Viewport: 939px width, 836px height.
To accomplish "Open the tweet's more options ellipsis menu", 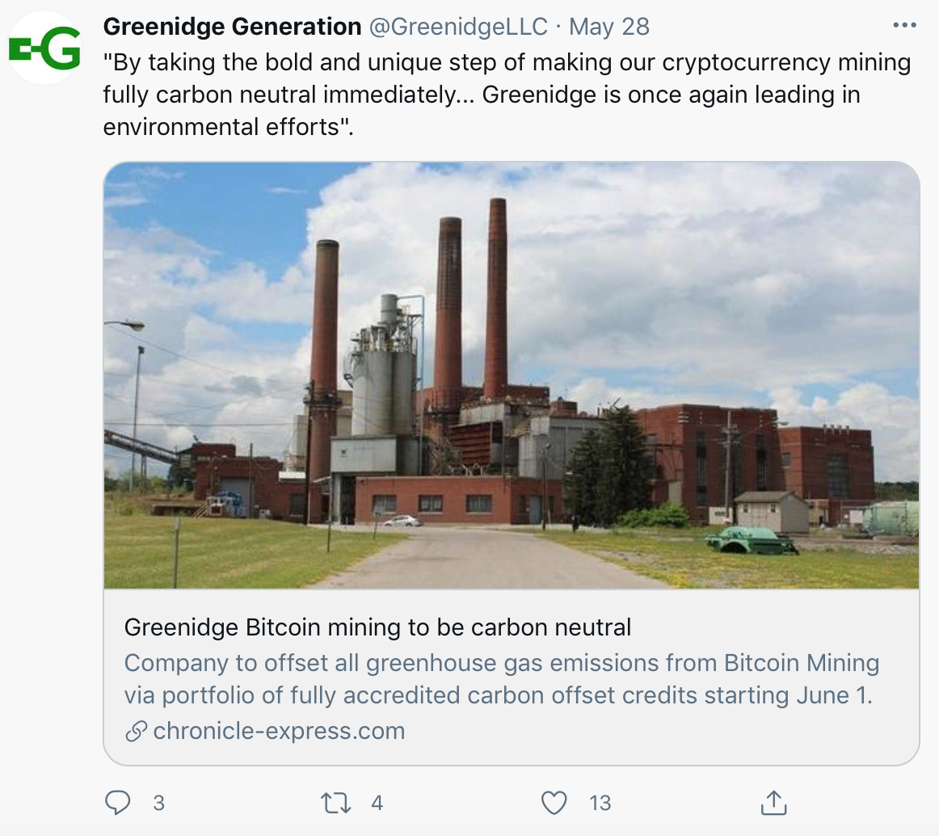I will (905, 26).
